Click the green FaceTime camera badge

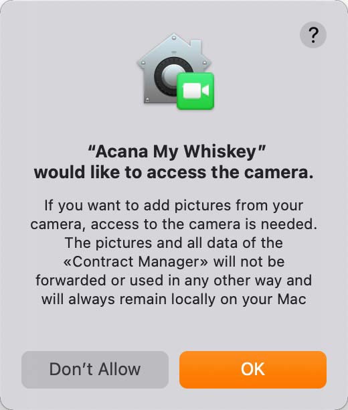click(195, 90)
